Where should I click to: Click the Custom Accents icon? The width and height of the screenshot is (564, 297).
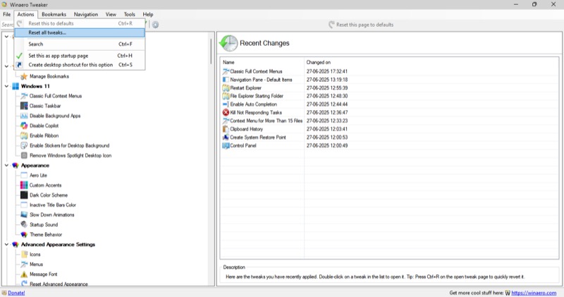point(24,185)
